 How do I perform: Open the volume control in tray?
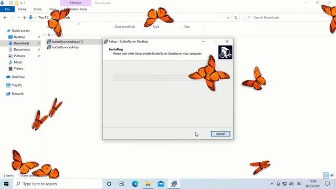pyautogui.click(x=291, y=184)
